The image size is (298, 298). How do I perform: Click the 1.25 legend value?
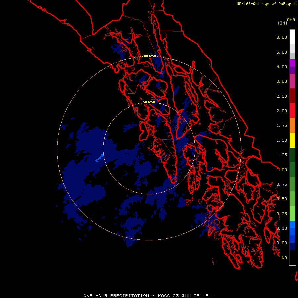click(282, 155)
